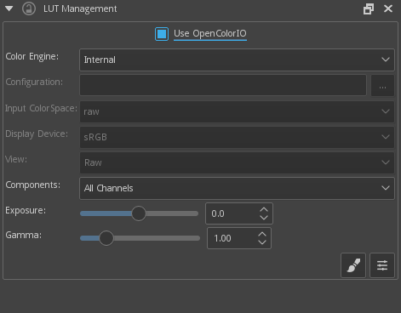
Task: Click the Gamma slider handle
Action: point(106,238)
